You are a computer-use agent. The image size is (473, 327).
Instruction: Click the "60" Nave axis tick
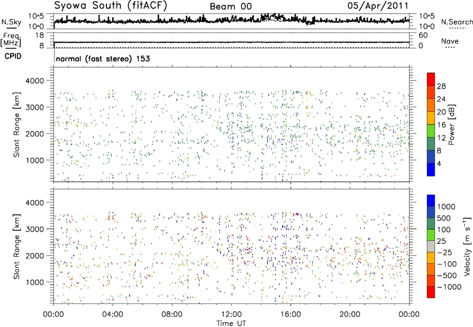[423, 35]
